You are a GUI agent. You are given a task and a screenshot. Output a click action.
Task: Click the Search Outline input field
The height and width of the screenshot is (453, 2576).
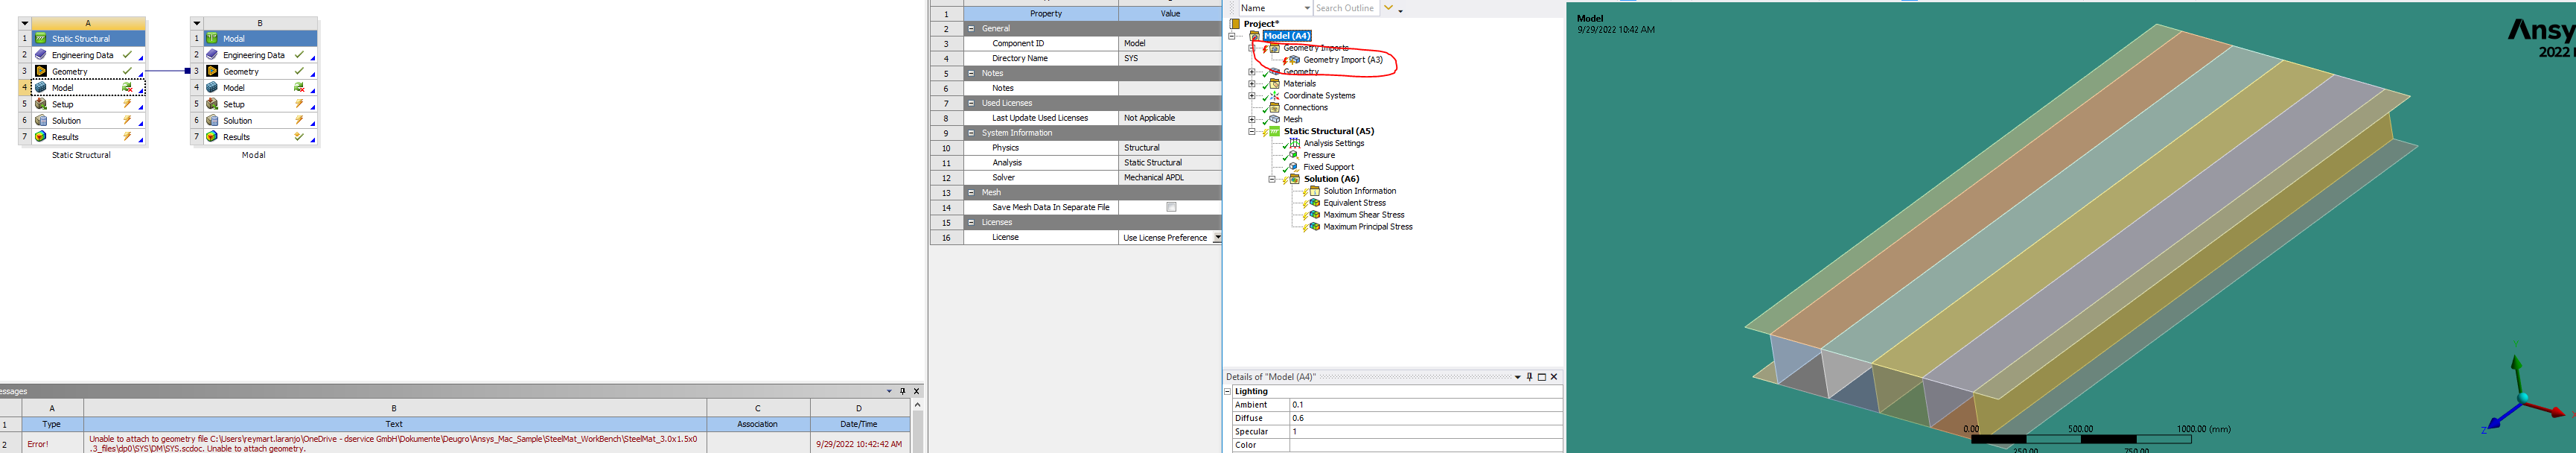(x=1345, y=8)
